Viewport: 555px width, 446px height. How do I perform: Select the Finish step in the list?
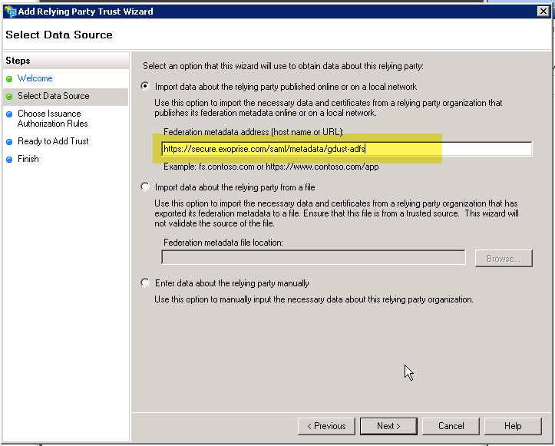point(28,159)
